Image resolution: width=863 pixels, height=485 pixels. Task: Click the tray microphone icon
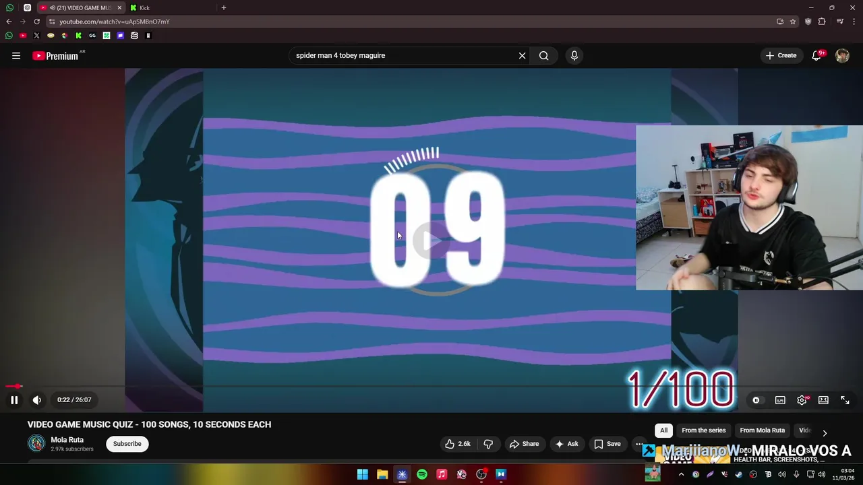pyautogui.click(x=796, y=474)
